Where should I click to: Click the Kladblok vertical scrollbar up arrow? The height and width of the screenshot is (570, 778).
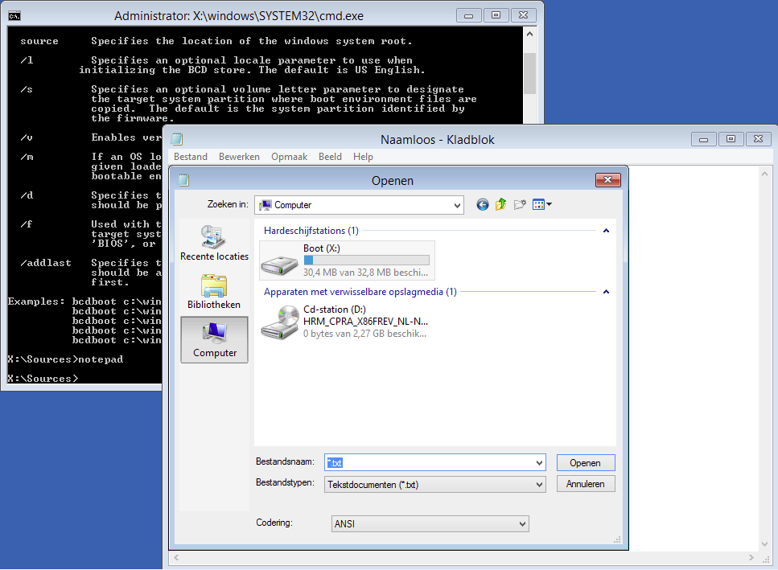click(764, 174)
